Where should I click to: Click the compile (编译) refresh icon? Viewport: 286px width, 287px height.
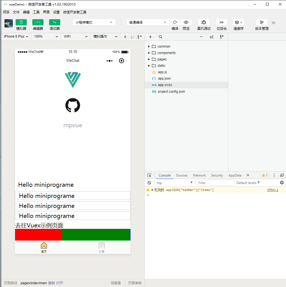tap(175, 22)
